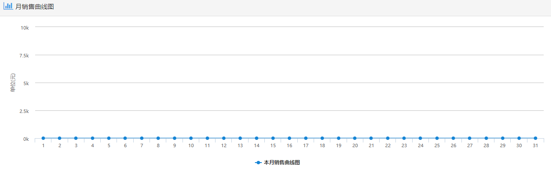Click the data point for day 1

[x=43, y=138]
